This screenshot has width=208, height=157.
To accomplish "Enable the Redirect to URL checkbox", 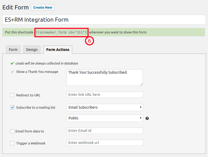I will point(12,95).
